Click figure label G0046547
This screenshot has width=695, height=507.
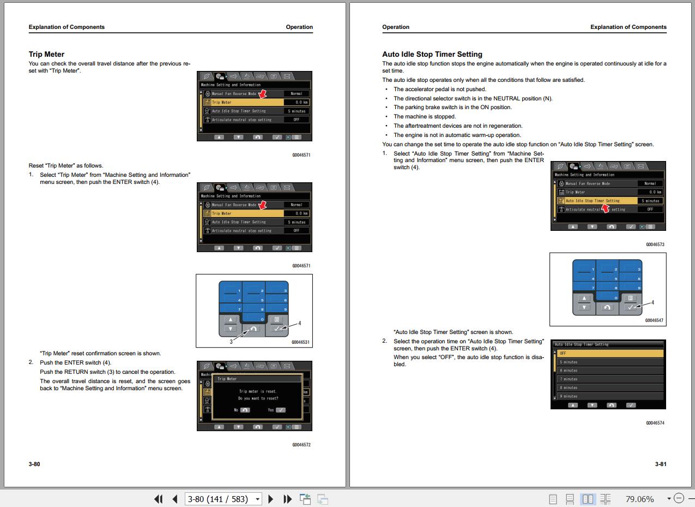tap(654, 320)
